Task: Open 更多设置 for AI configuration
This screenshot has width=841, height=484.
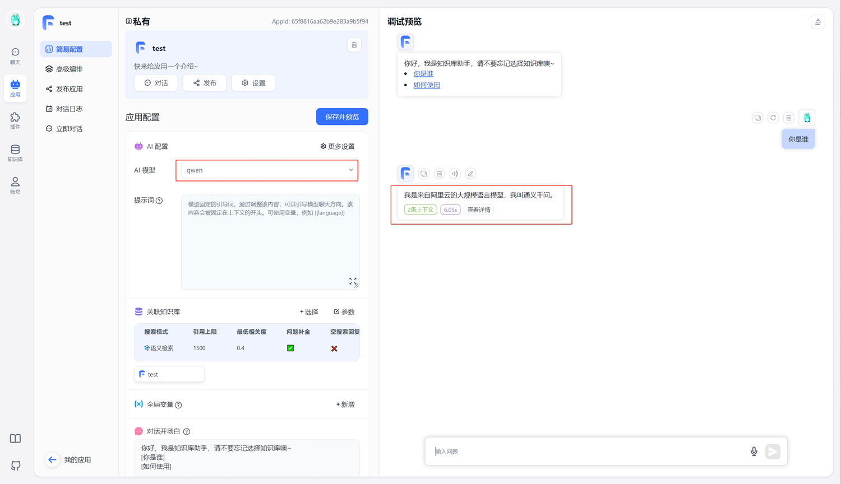Action: (337, 146)
